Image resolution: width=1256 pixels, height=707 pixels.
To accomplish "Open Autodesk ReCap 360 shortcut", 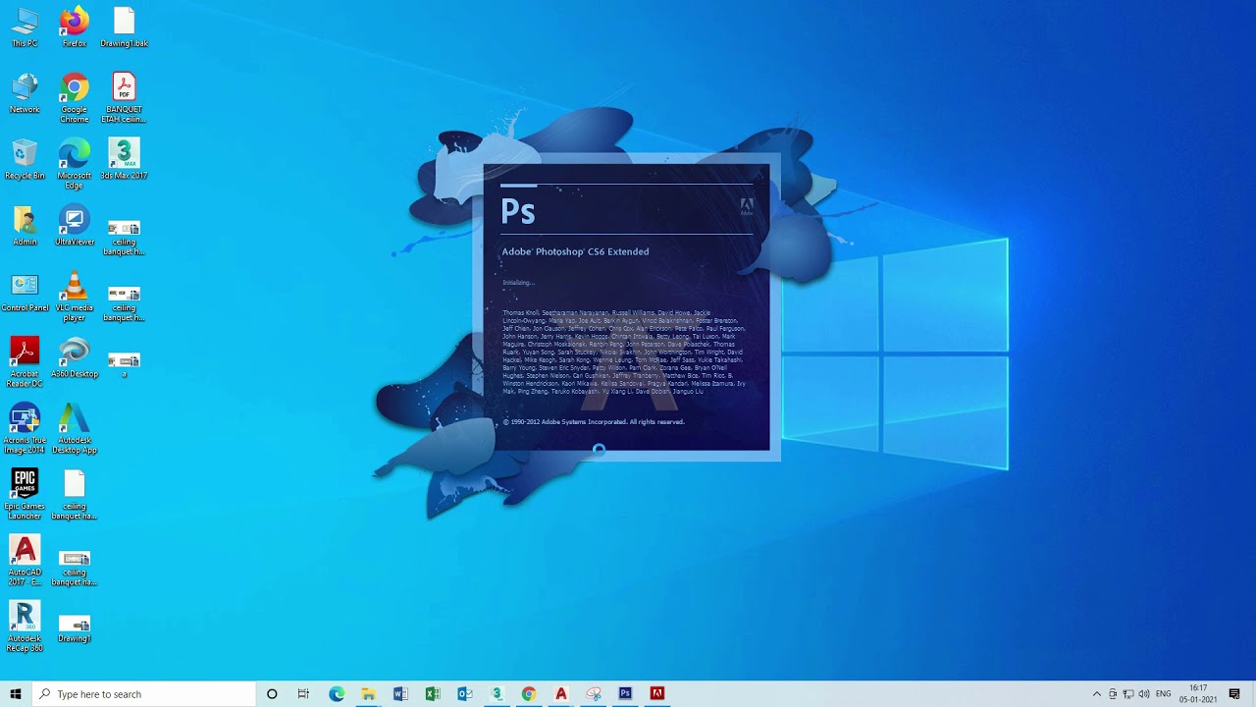I will [x=25, y=627].
